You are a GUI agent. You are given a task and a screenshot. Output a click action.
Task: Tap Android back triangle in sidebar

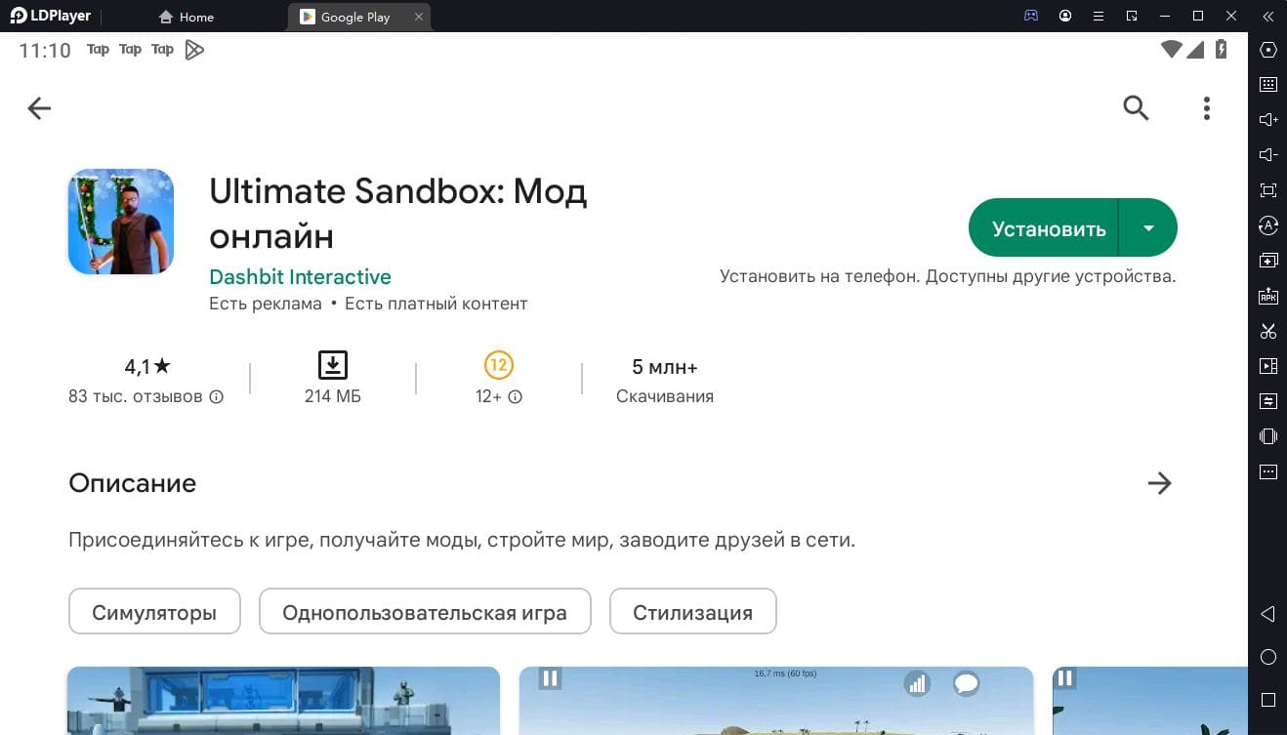click(x=1267, y=614)
